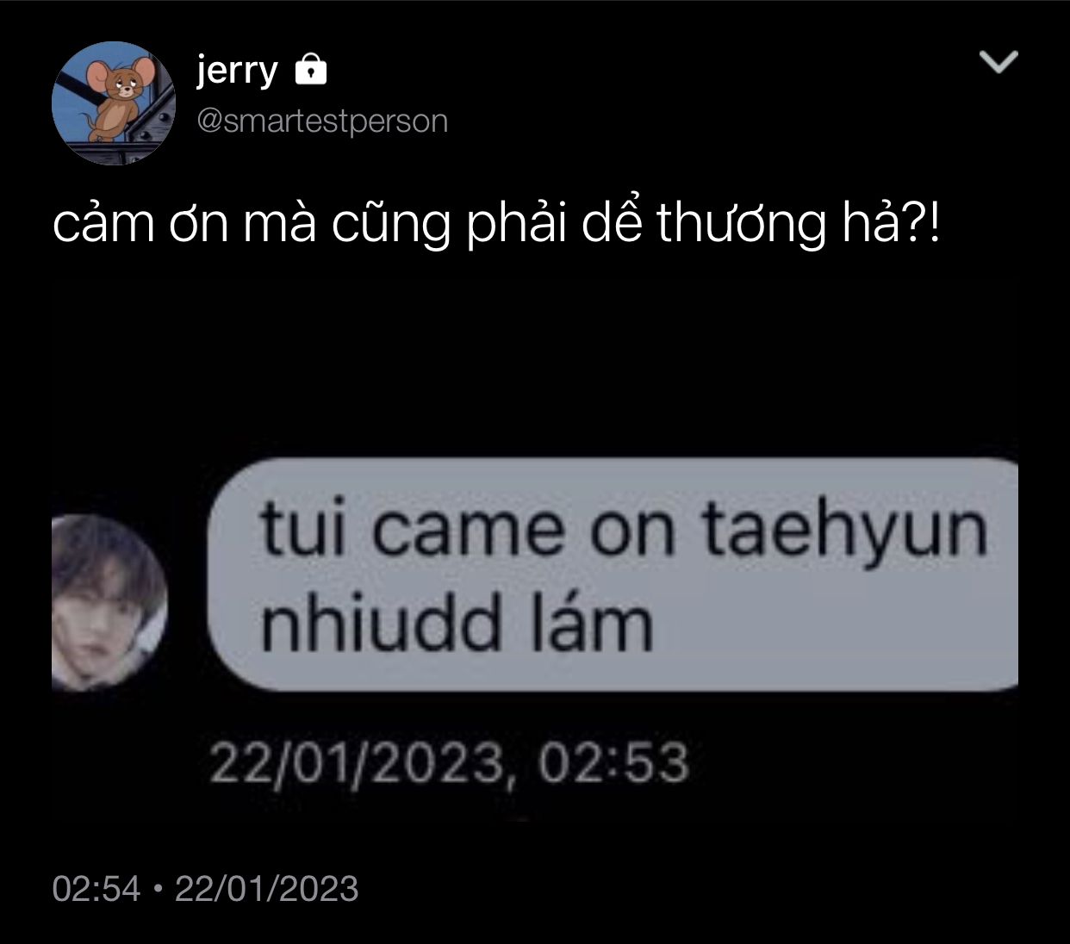Image resolution: width=1070 pixels, height=944 pixels.
Task: Click the gray message bubble
Action: (613, 575)
